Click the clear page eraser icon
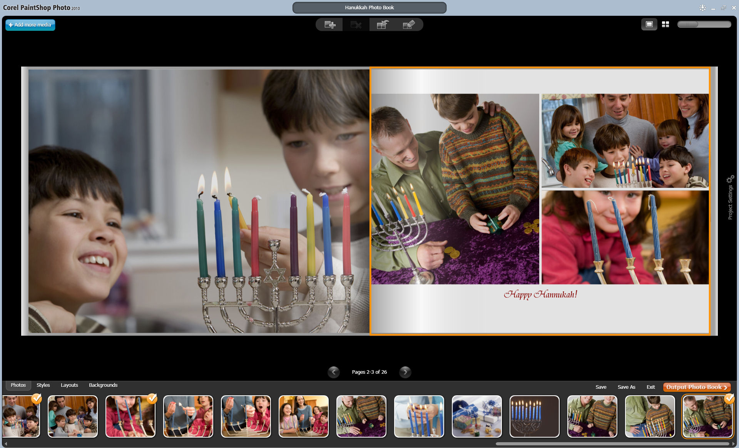The image size is (739, 448). coord(409,25)
